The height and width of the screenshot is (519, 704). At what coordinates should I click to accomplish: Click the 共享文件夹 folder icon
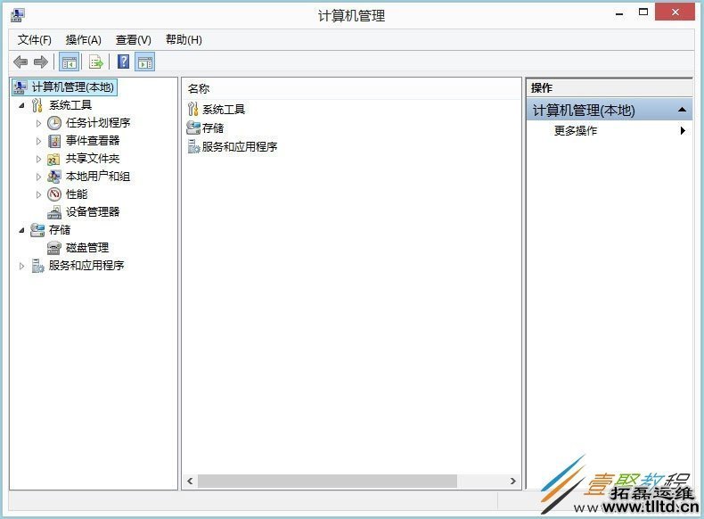[53, 159]
